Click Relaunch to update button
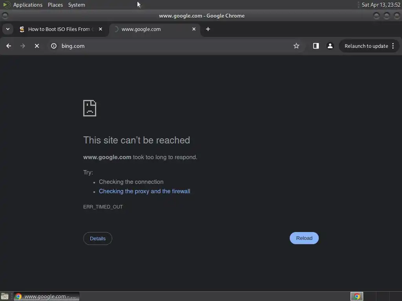 pyautogui.click(x=366, y=46)
